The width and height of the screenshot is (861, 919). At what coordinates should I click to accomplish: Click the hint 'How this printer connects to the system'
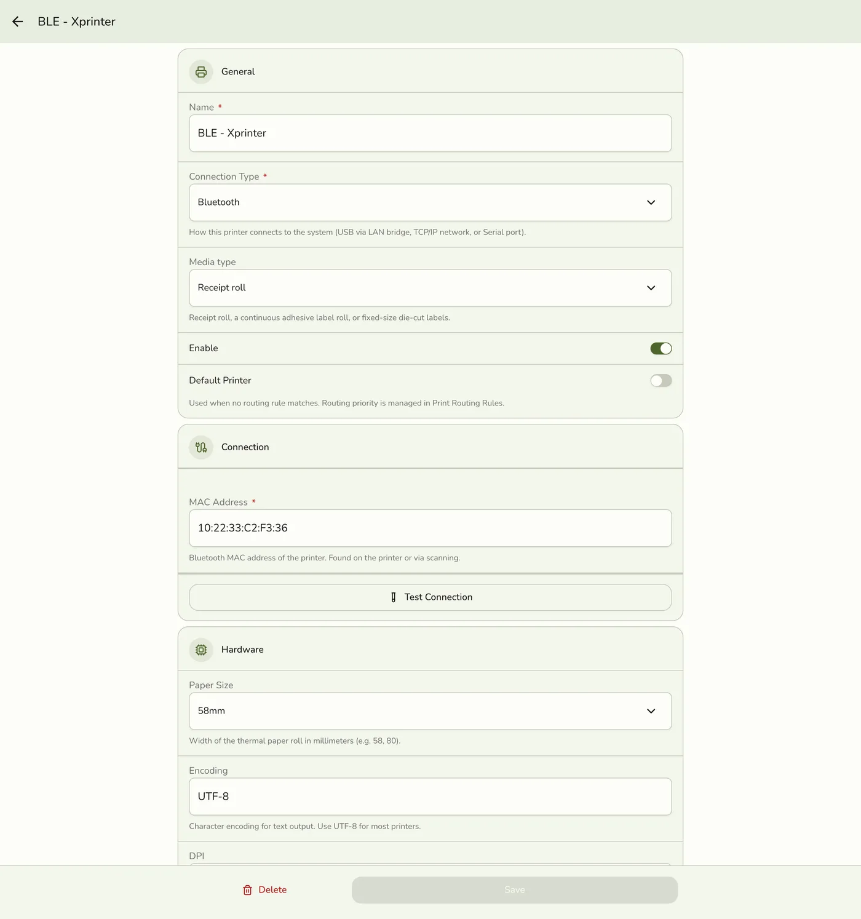pyautogui.click(x=357, y=233)
